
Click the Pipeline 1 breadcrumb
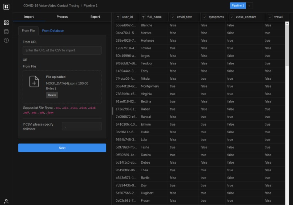click(91, 6)
